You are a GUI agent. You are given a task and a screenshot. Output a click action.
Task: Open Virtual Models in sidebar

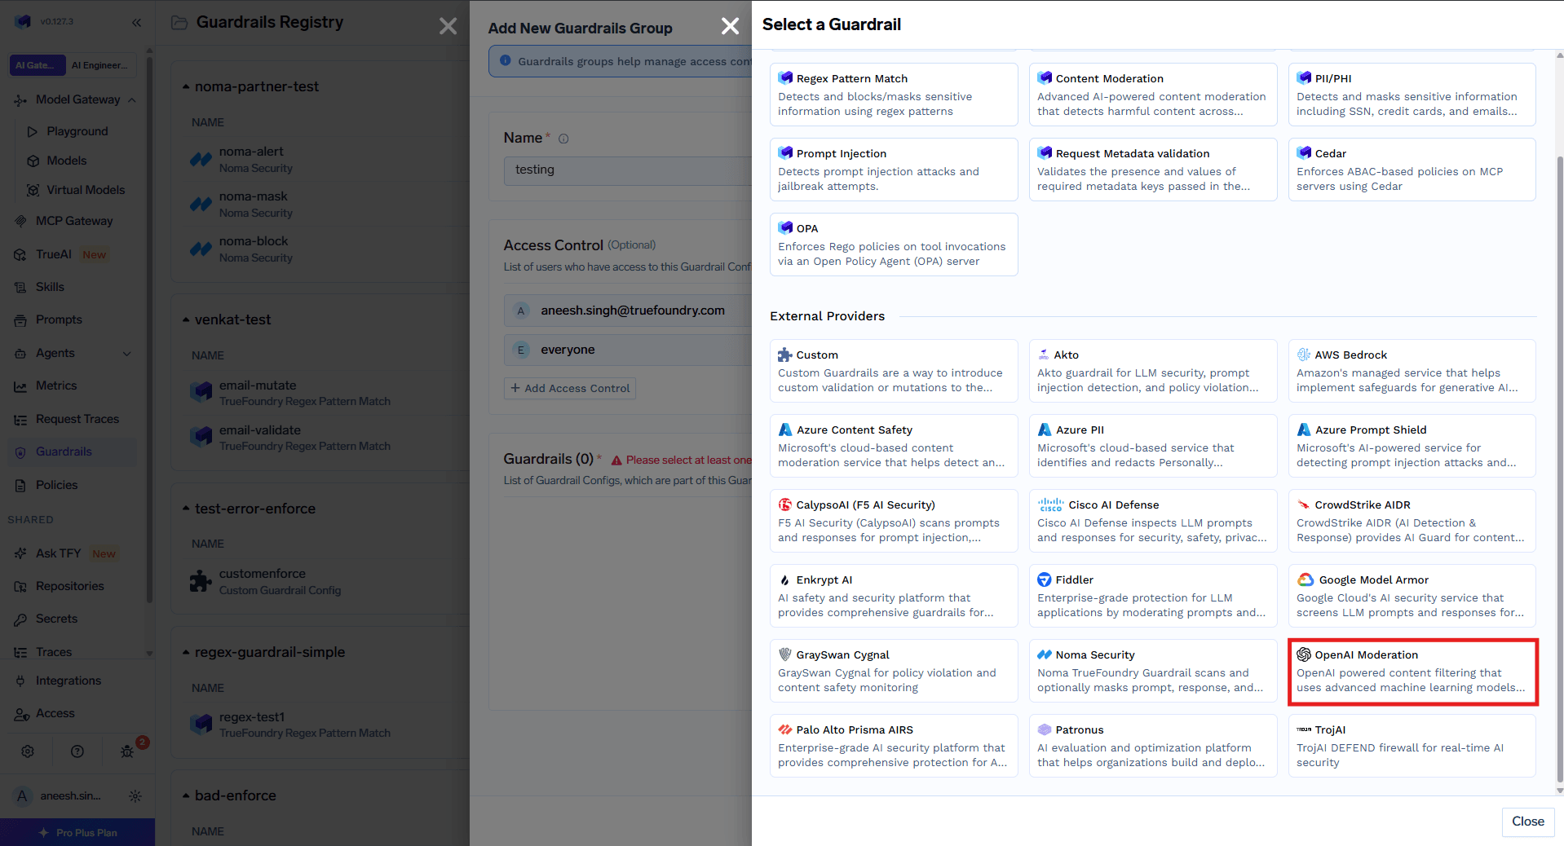[86, 190]
